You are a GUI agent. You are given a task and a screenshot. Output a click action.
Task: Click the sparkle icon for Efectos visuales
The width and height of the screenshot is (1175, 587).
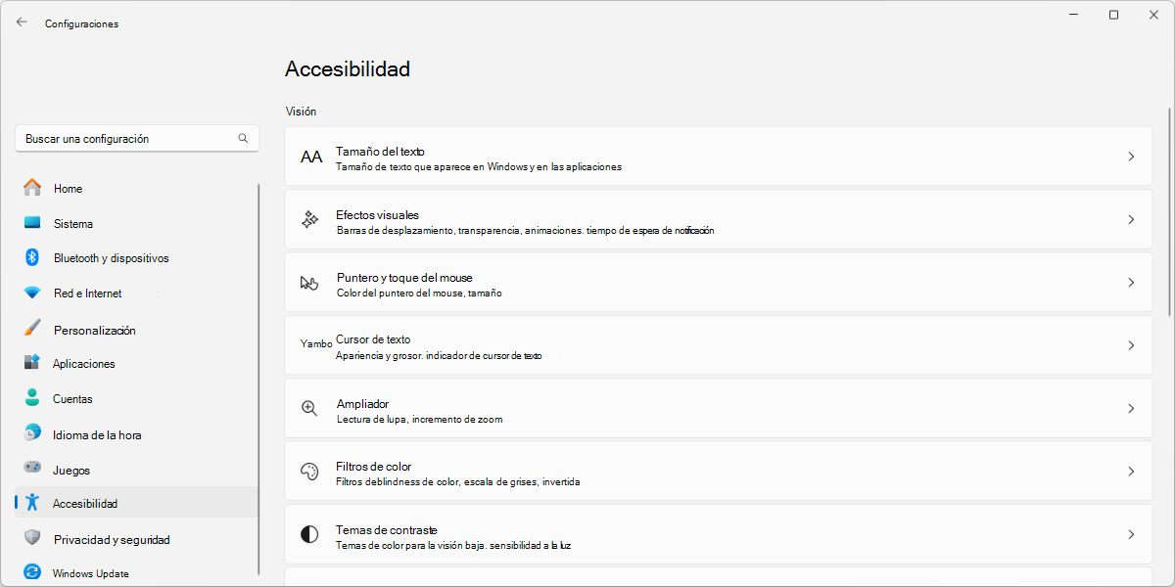coord(309,220)
